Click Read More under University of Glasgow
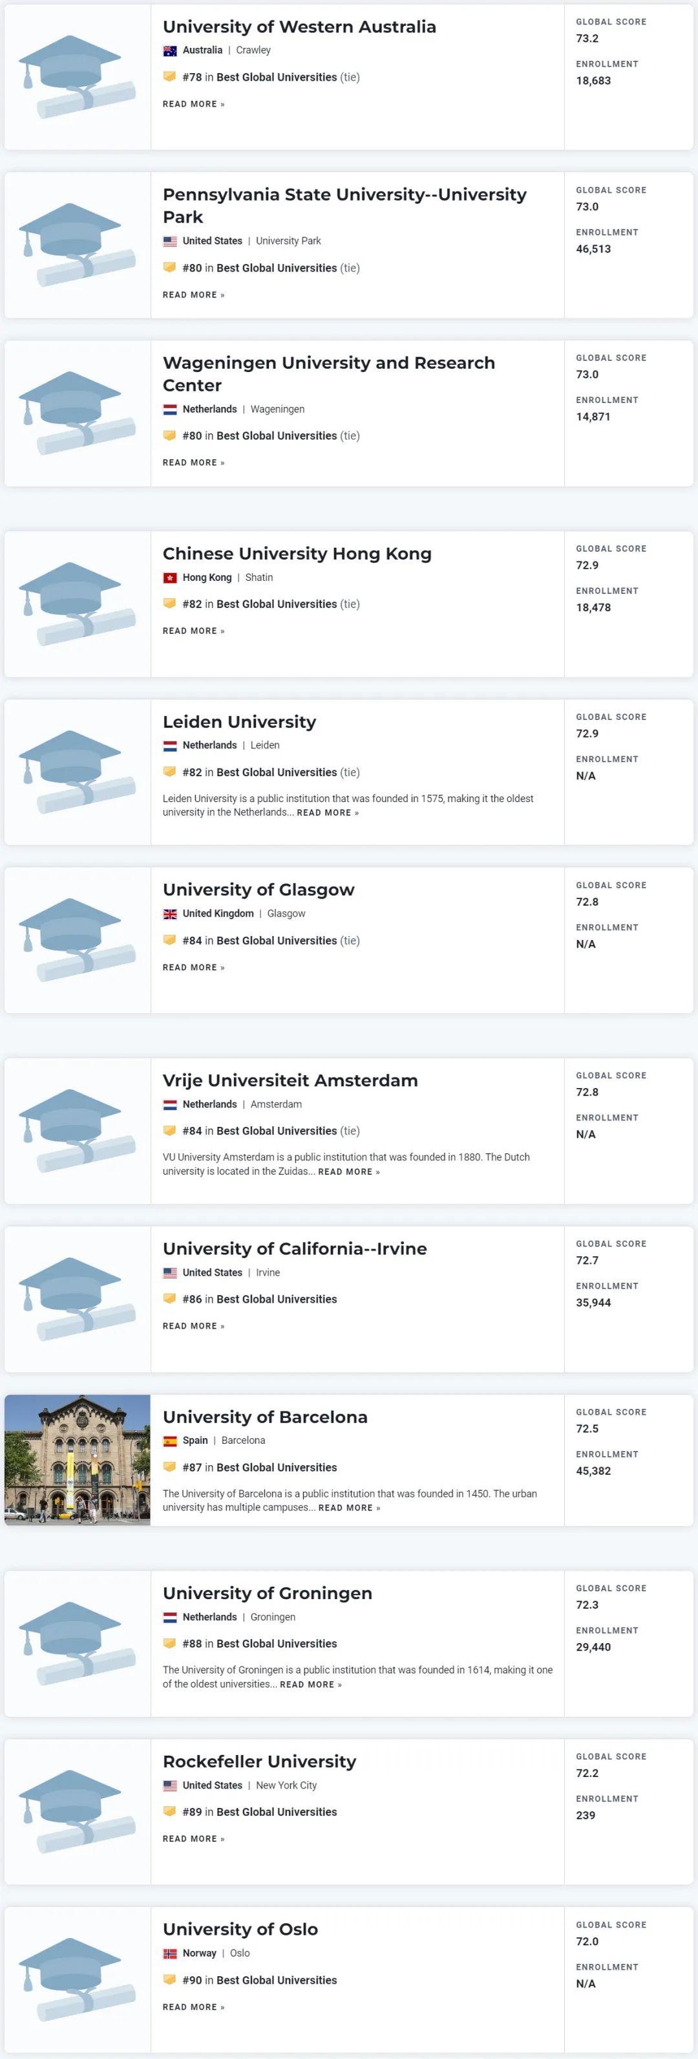Viewport: 698px width, 2059px height. click(x=193, y=968)
